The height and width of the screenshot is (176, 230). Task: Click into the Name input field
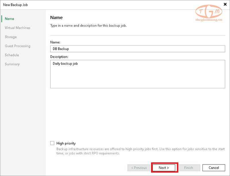(138, 49)
